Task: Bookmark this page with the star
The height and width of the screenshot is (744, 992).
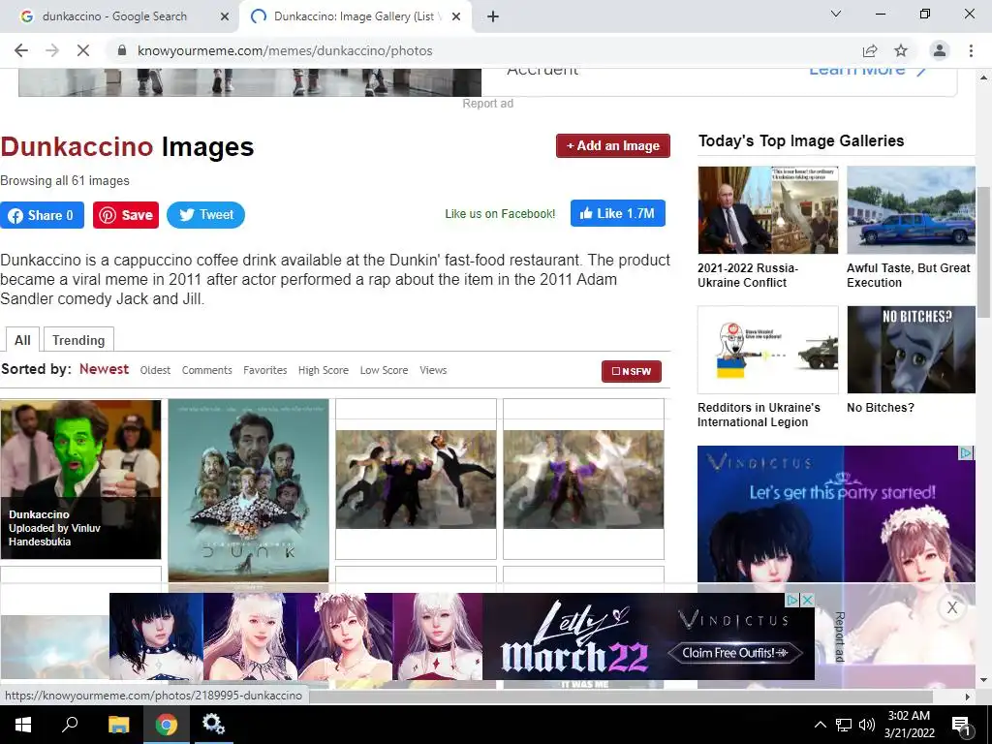Action: click(x=901, y=50)
